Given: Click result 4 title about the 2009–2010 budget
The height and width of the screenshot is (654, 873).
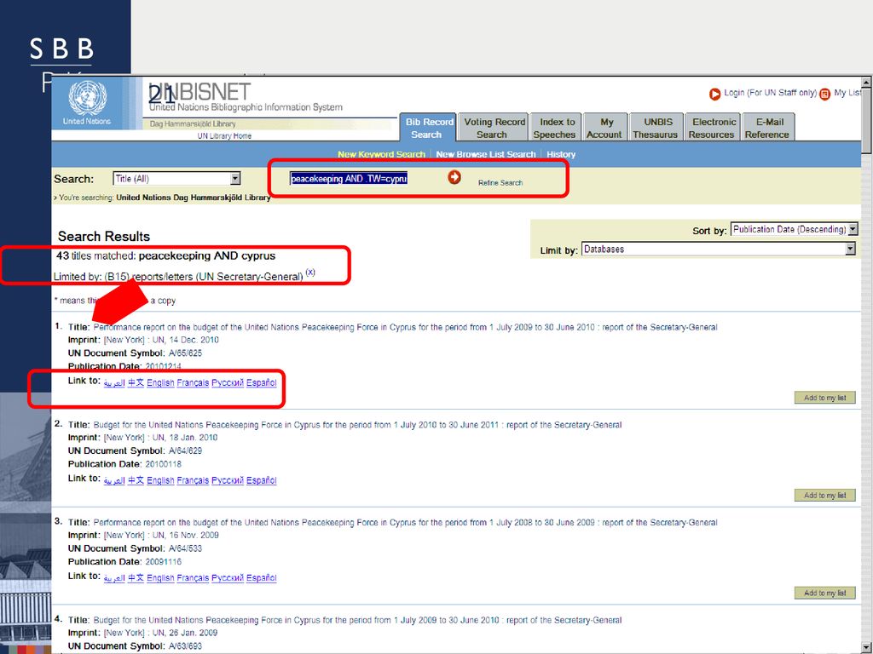Looking at the screenshot, I should click(357, 620).
